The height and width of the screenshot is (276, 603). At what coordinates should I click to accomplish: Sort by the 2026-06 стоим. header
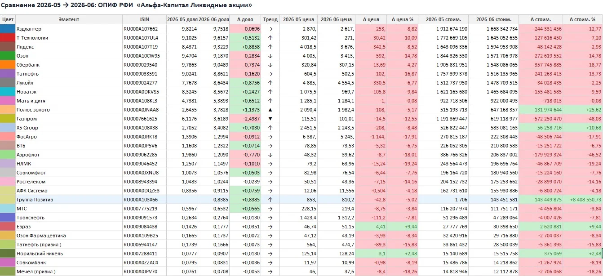(493, 19)
